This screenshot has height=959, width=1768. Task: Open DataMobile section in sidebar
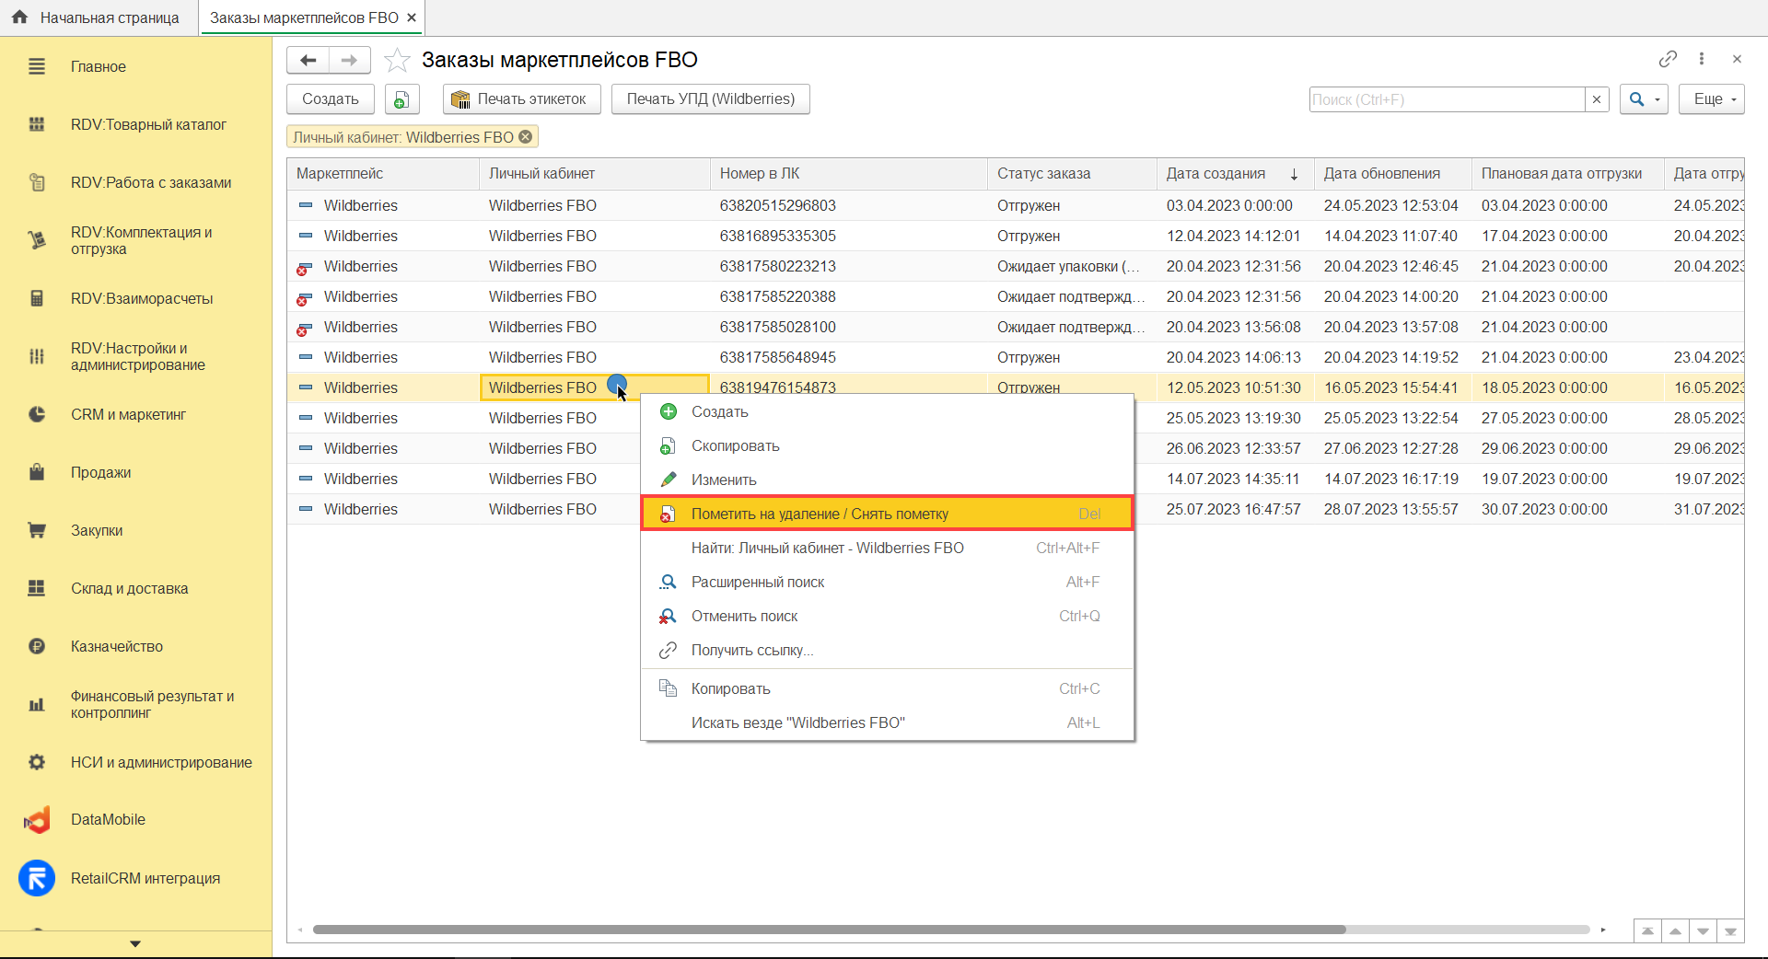click(x=108, y=820)
